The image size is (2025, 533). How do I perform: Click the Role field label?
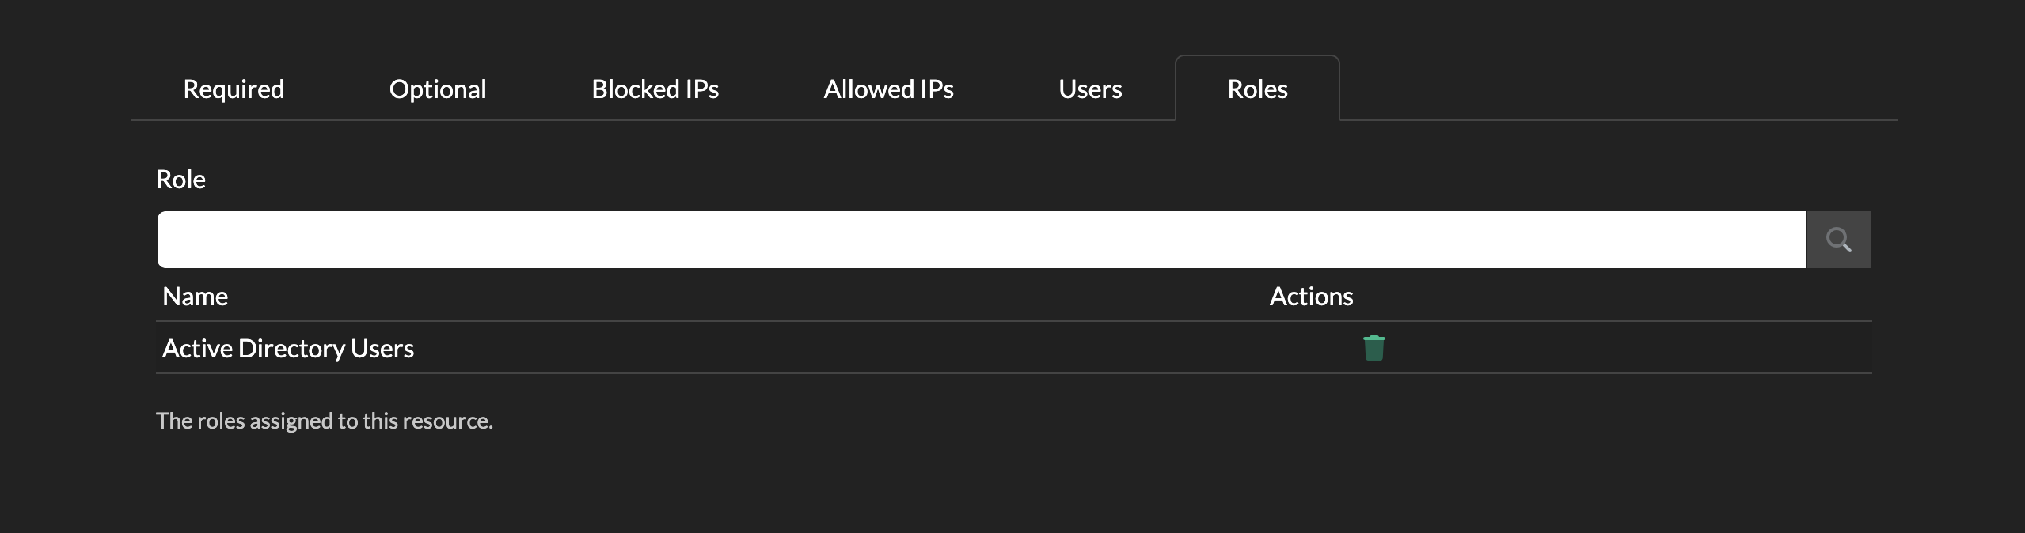point(181,180)
